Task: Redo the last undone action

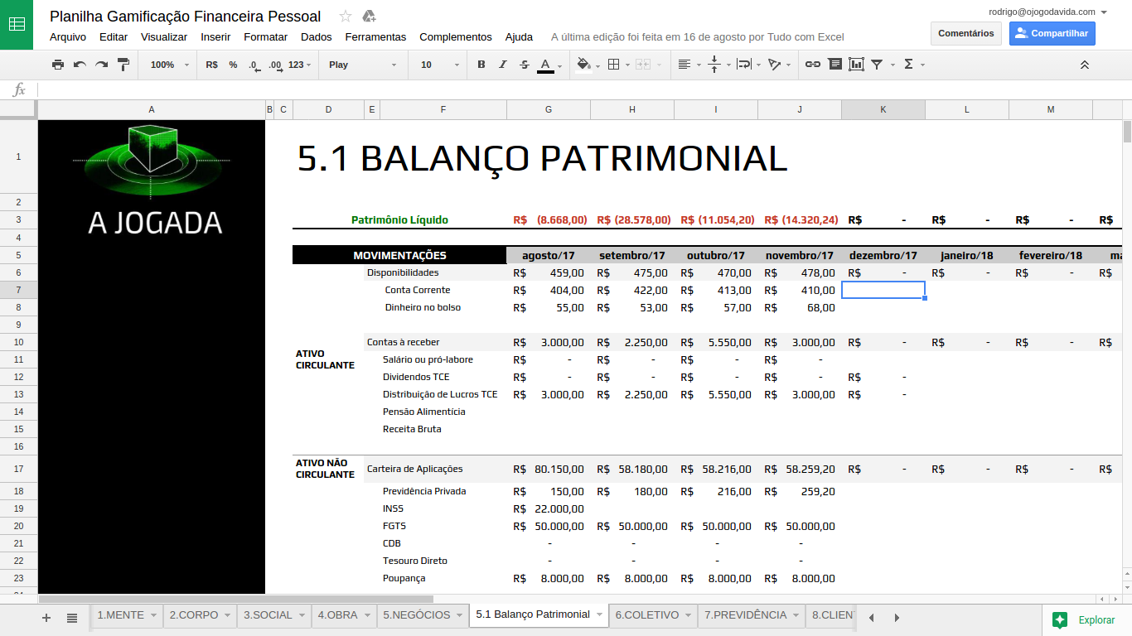Action: [101, 65]
